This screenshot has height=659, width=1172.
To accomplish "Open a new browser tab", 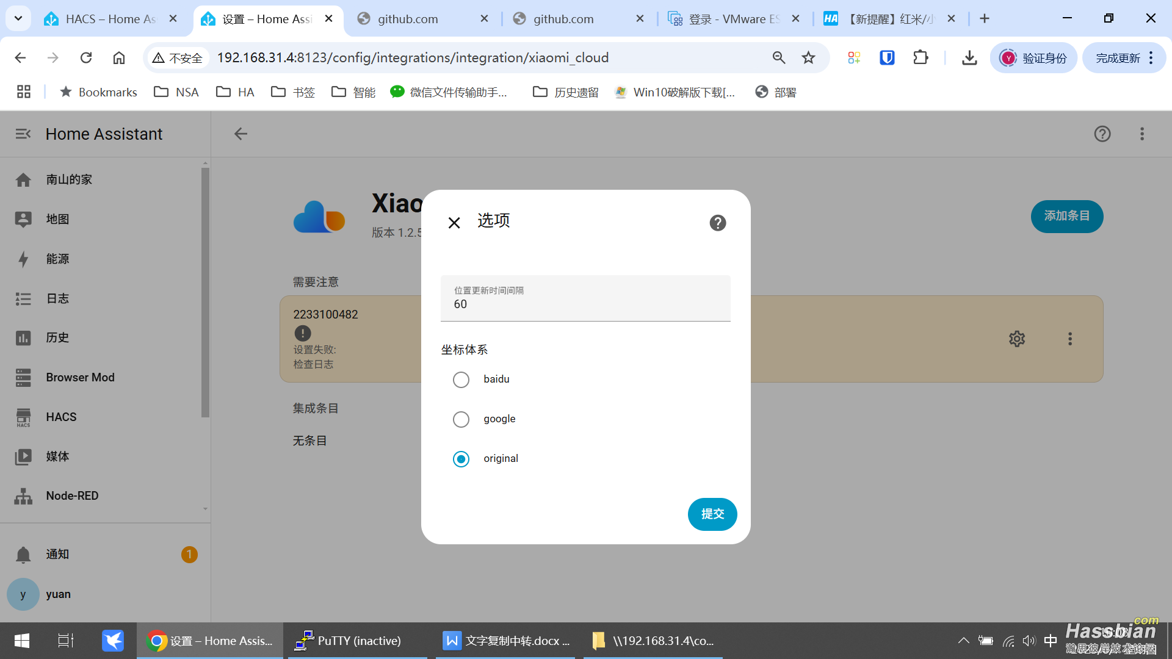I will point(985,19).
